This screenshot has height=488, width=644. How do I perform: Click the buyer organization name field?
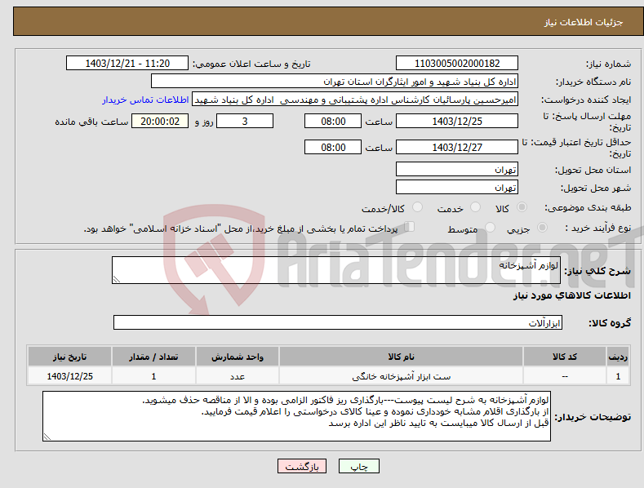[335, 82]
